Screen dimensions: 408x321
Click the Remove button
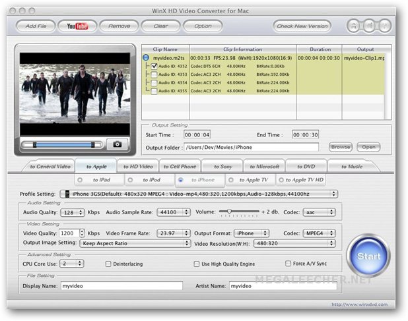click(x=119, y=26)
